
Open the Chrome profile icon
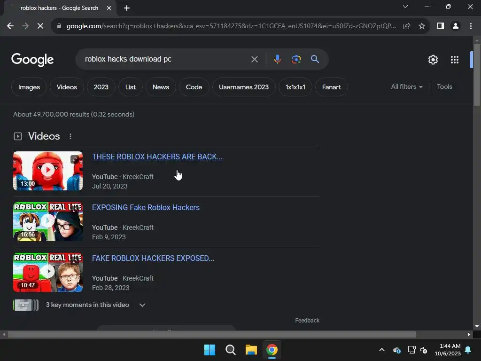[456, 26]
